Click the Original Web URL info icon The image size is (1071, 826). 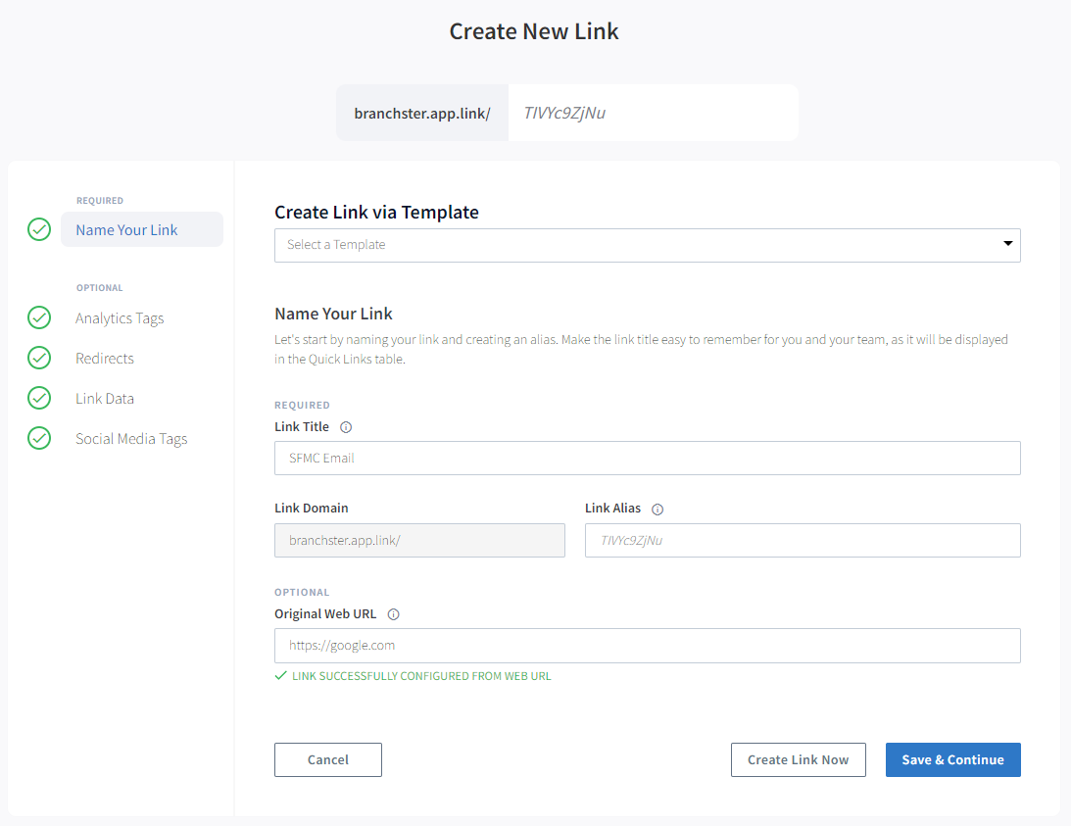[394, 614]
